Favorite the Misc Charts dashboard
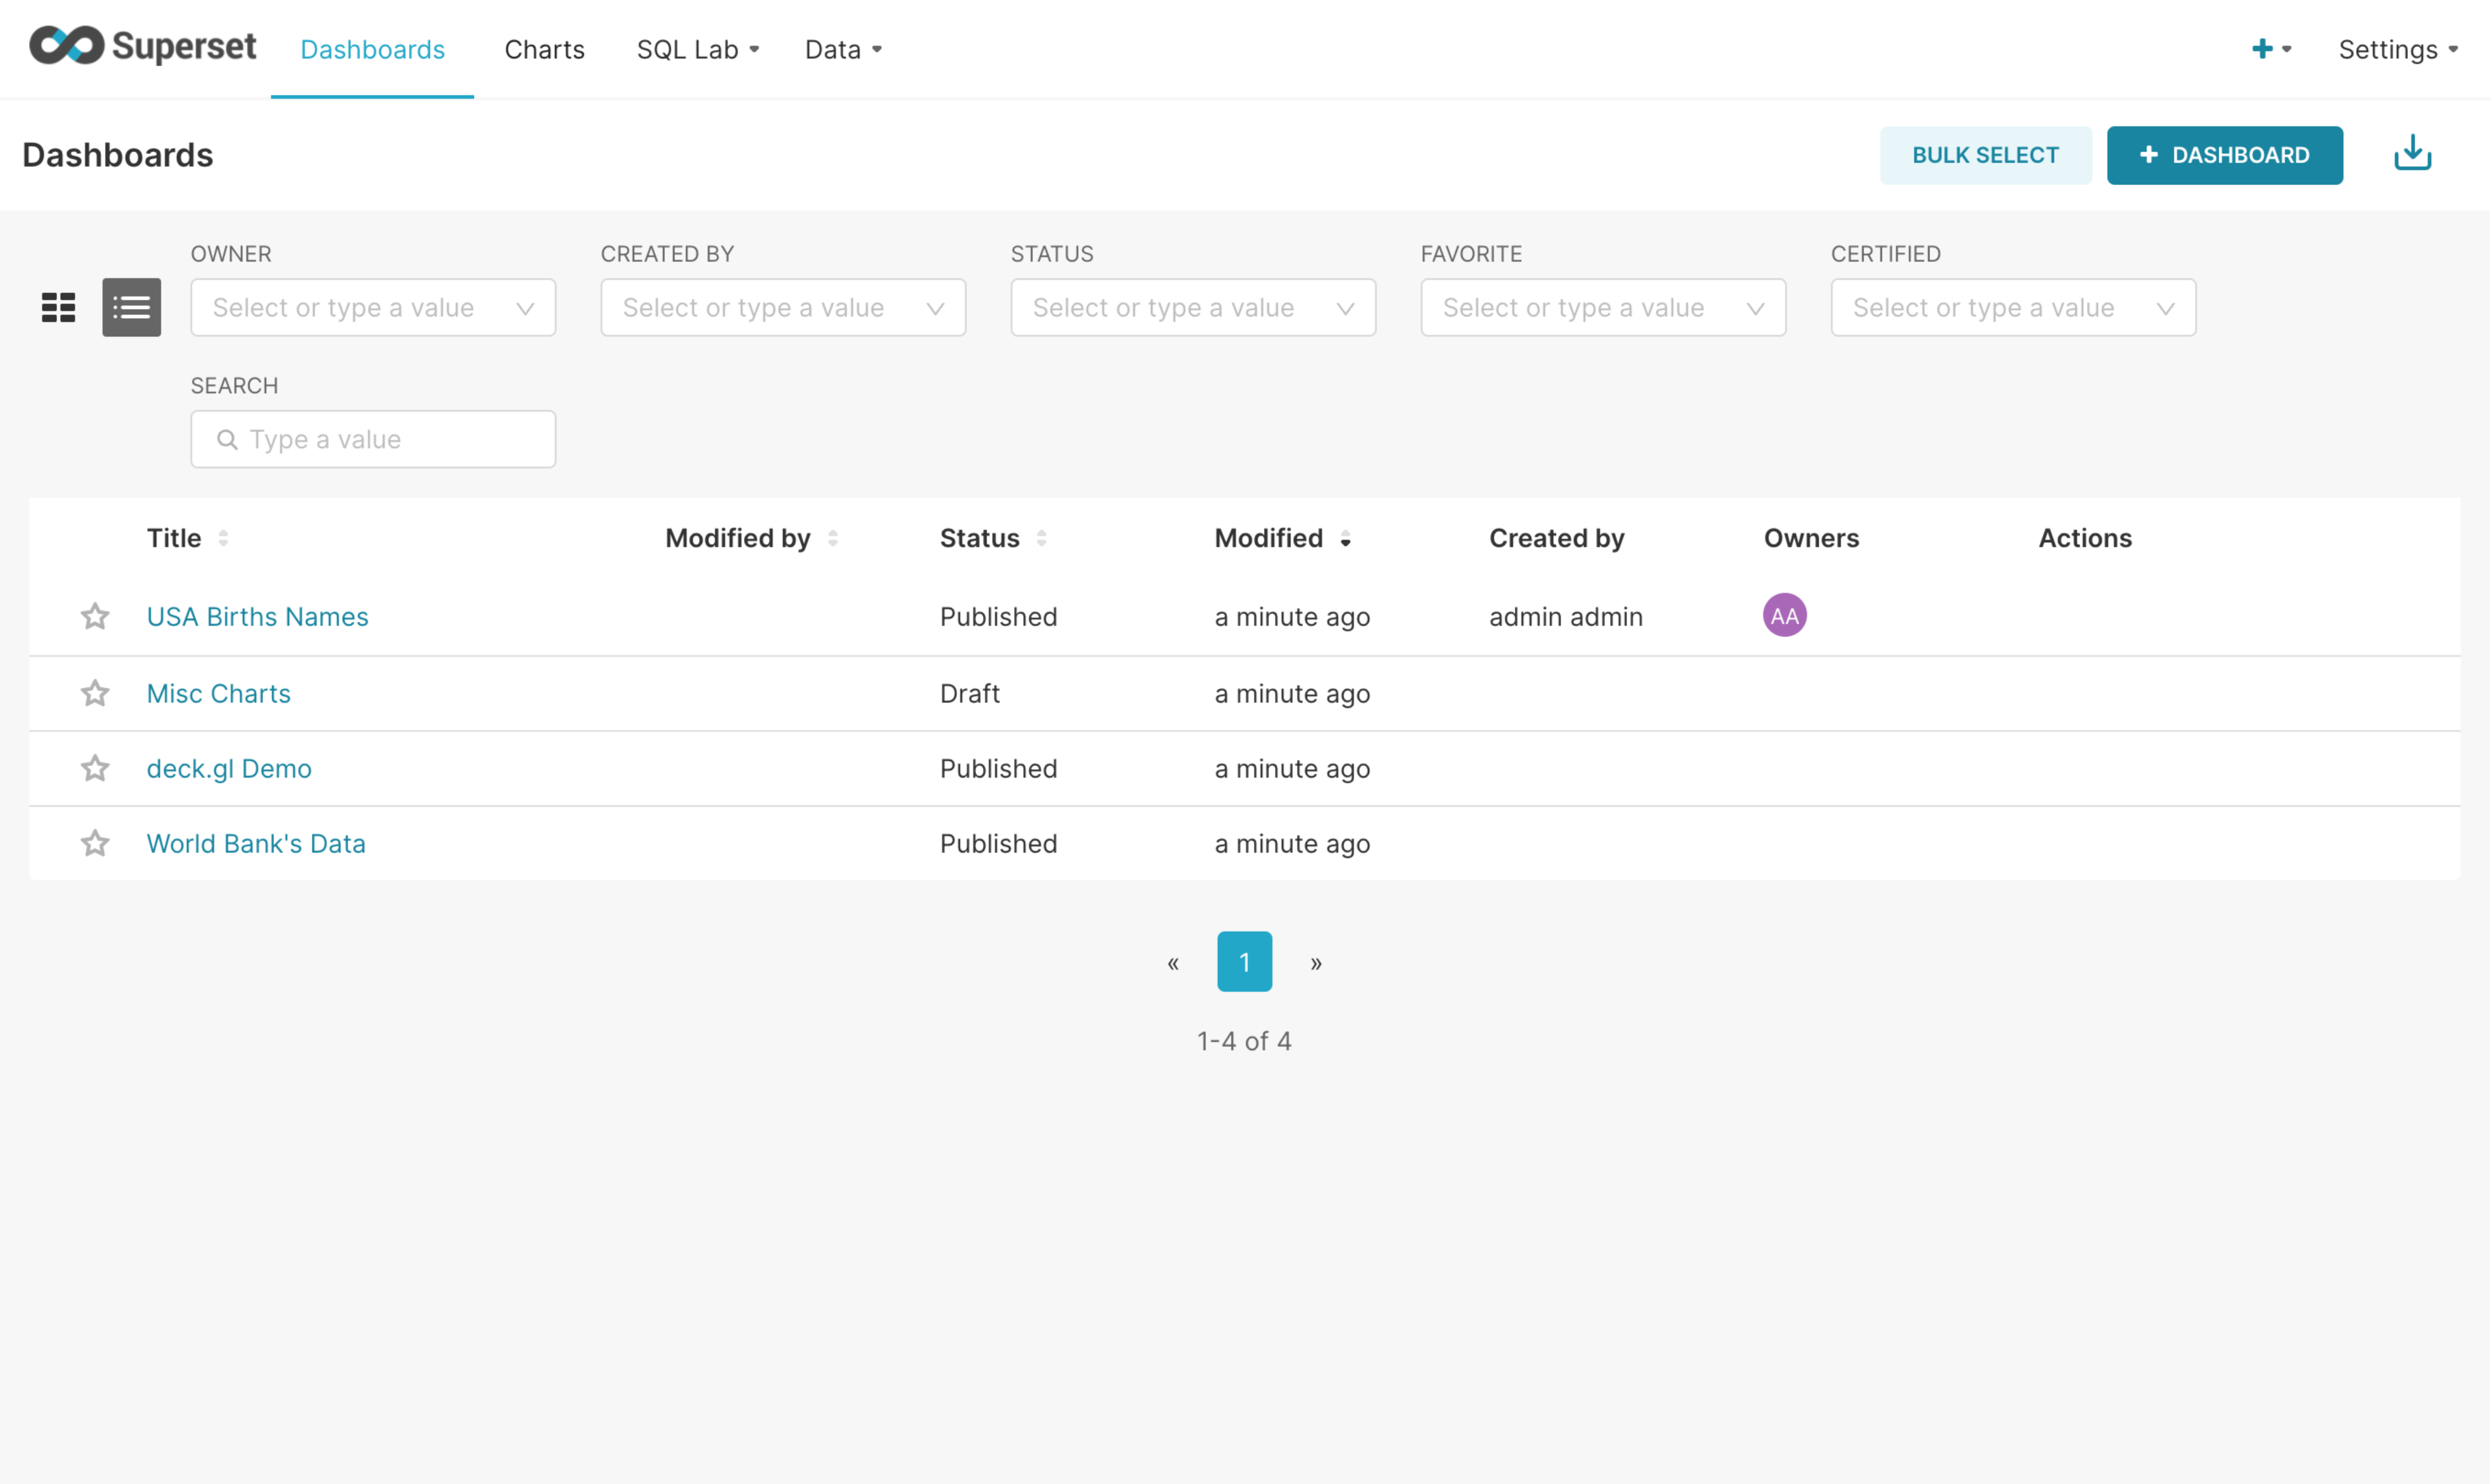Viewport: 2490px width, 1484px height. (95, 693)
